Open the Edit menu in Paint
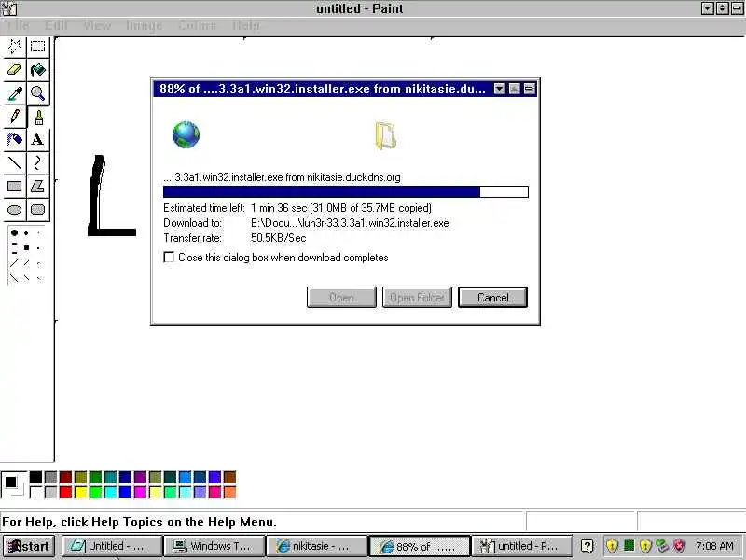The width and height of the screenshot is (746, 560). click(x=56, y=25)
